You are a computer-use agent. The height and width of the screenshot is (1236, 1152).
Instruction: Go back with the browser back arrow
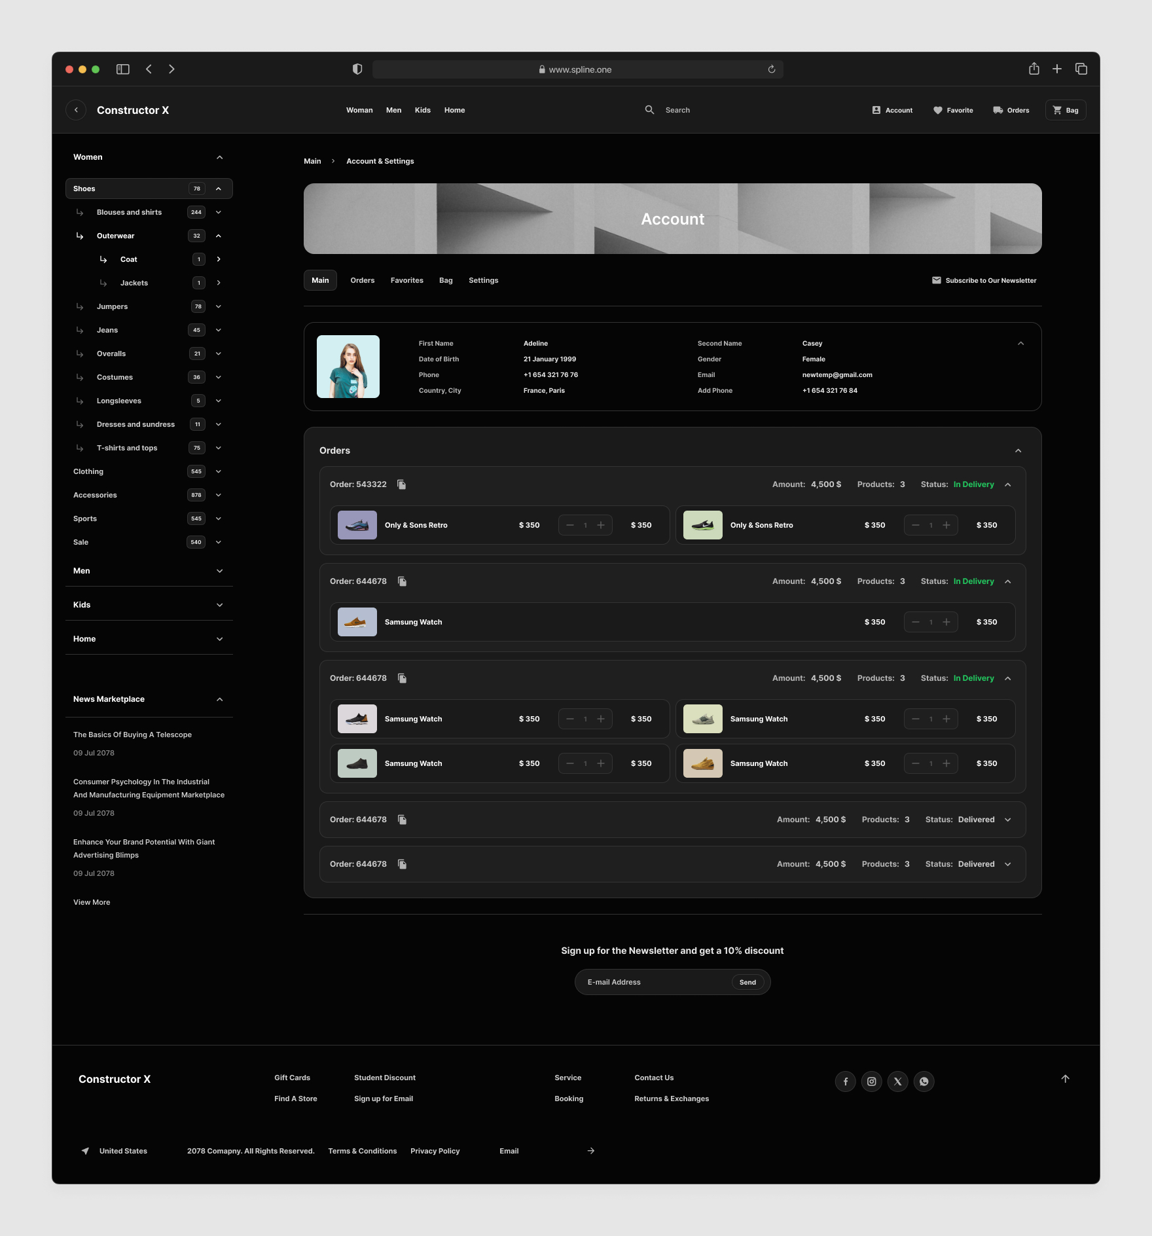point(149,69)
